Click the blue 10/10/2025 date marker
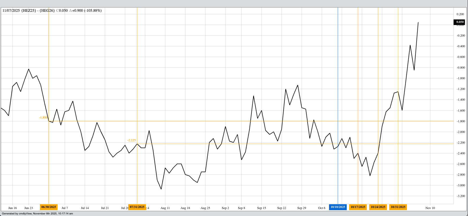 pos(338,207)
